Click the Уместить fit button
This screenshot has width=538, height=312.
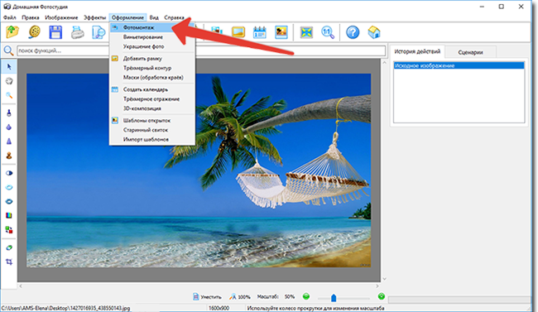[x=207, y=296]
